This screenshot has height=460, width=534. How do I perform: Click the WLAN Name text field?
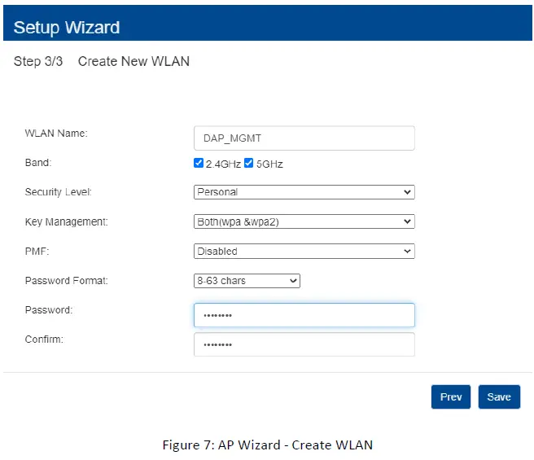[x=304, y=138]
